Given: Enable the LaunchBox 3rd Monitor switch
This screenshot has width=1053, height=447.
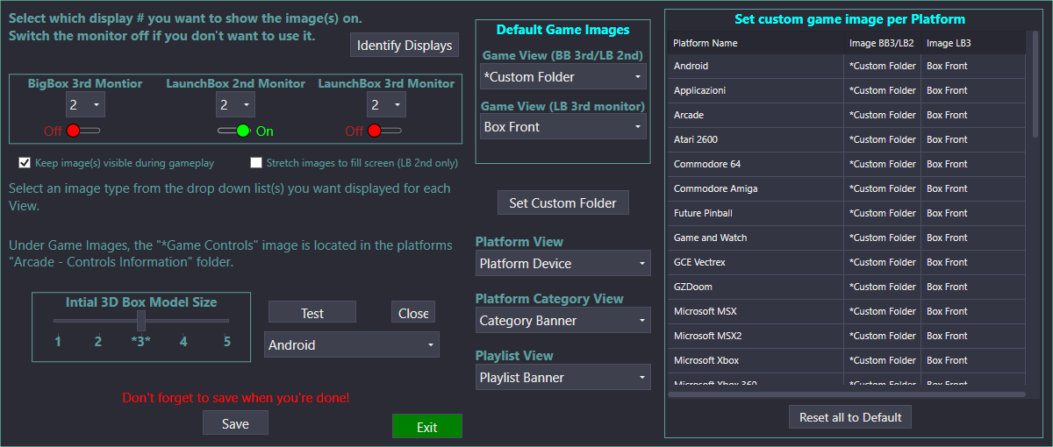Looking at the screenshot, I should (x=385, y=131).
